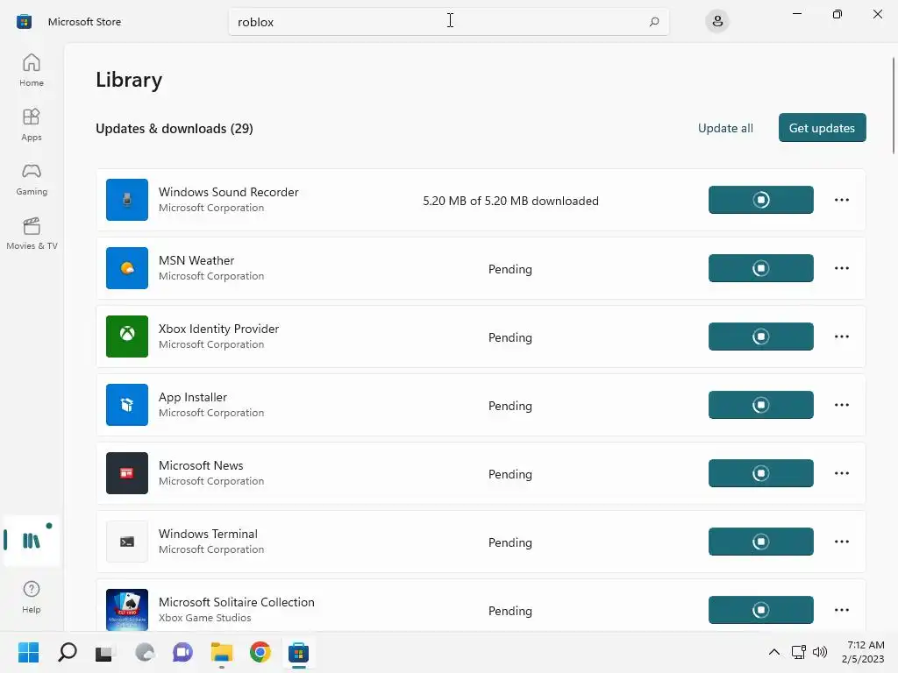Open more options for Windows Sound Recorder

[841, 200]
